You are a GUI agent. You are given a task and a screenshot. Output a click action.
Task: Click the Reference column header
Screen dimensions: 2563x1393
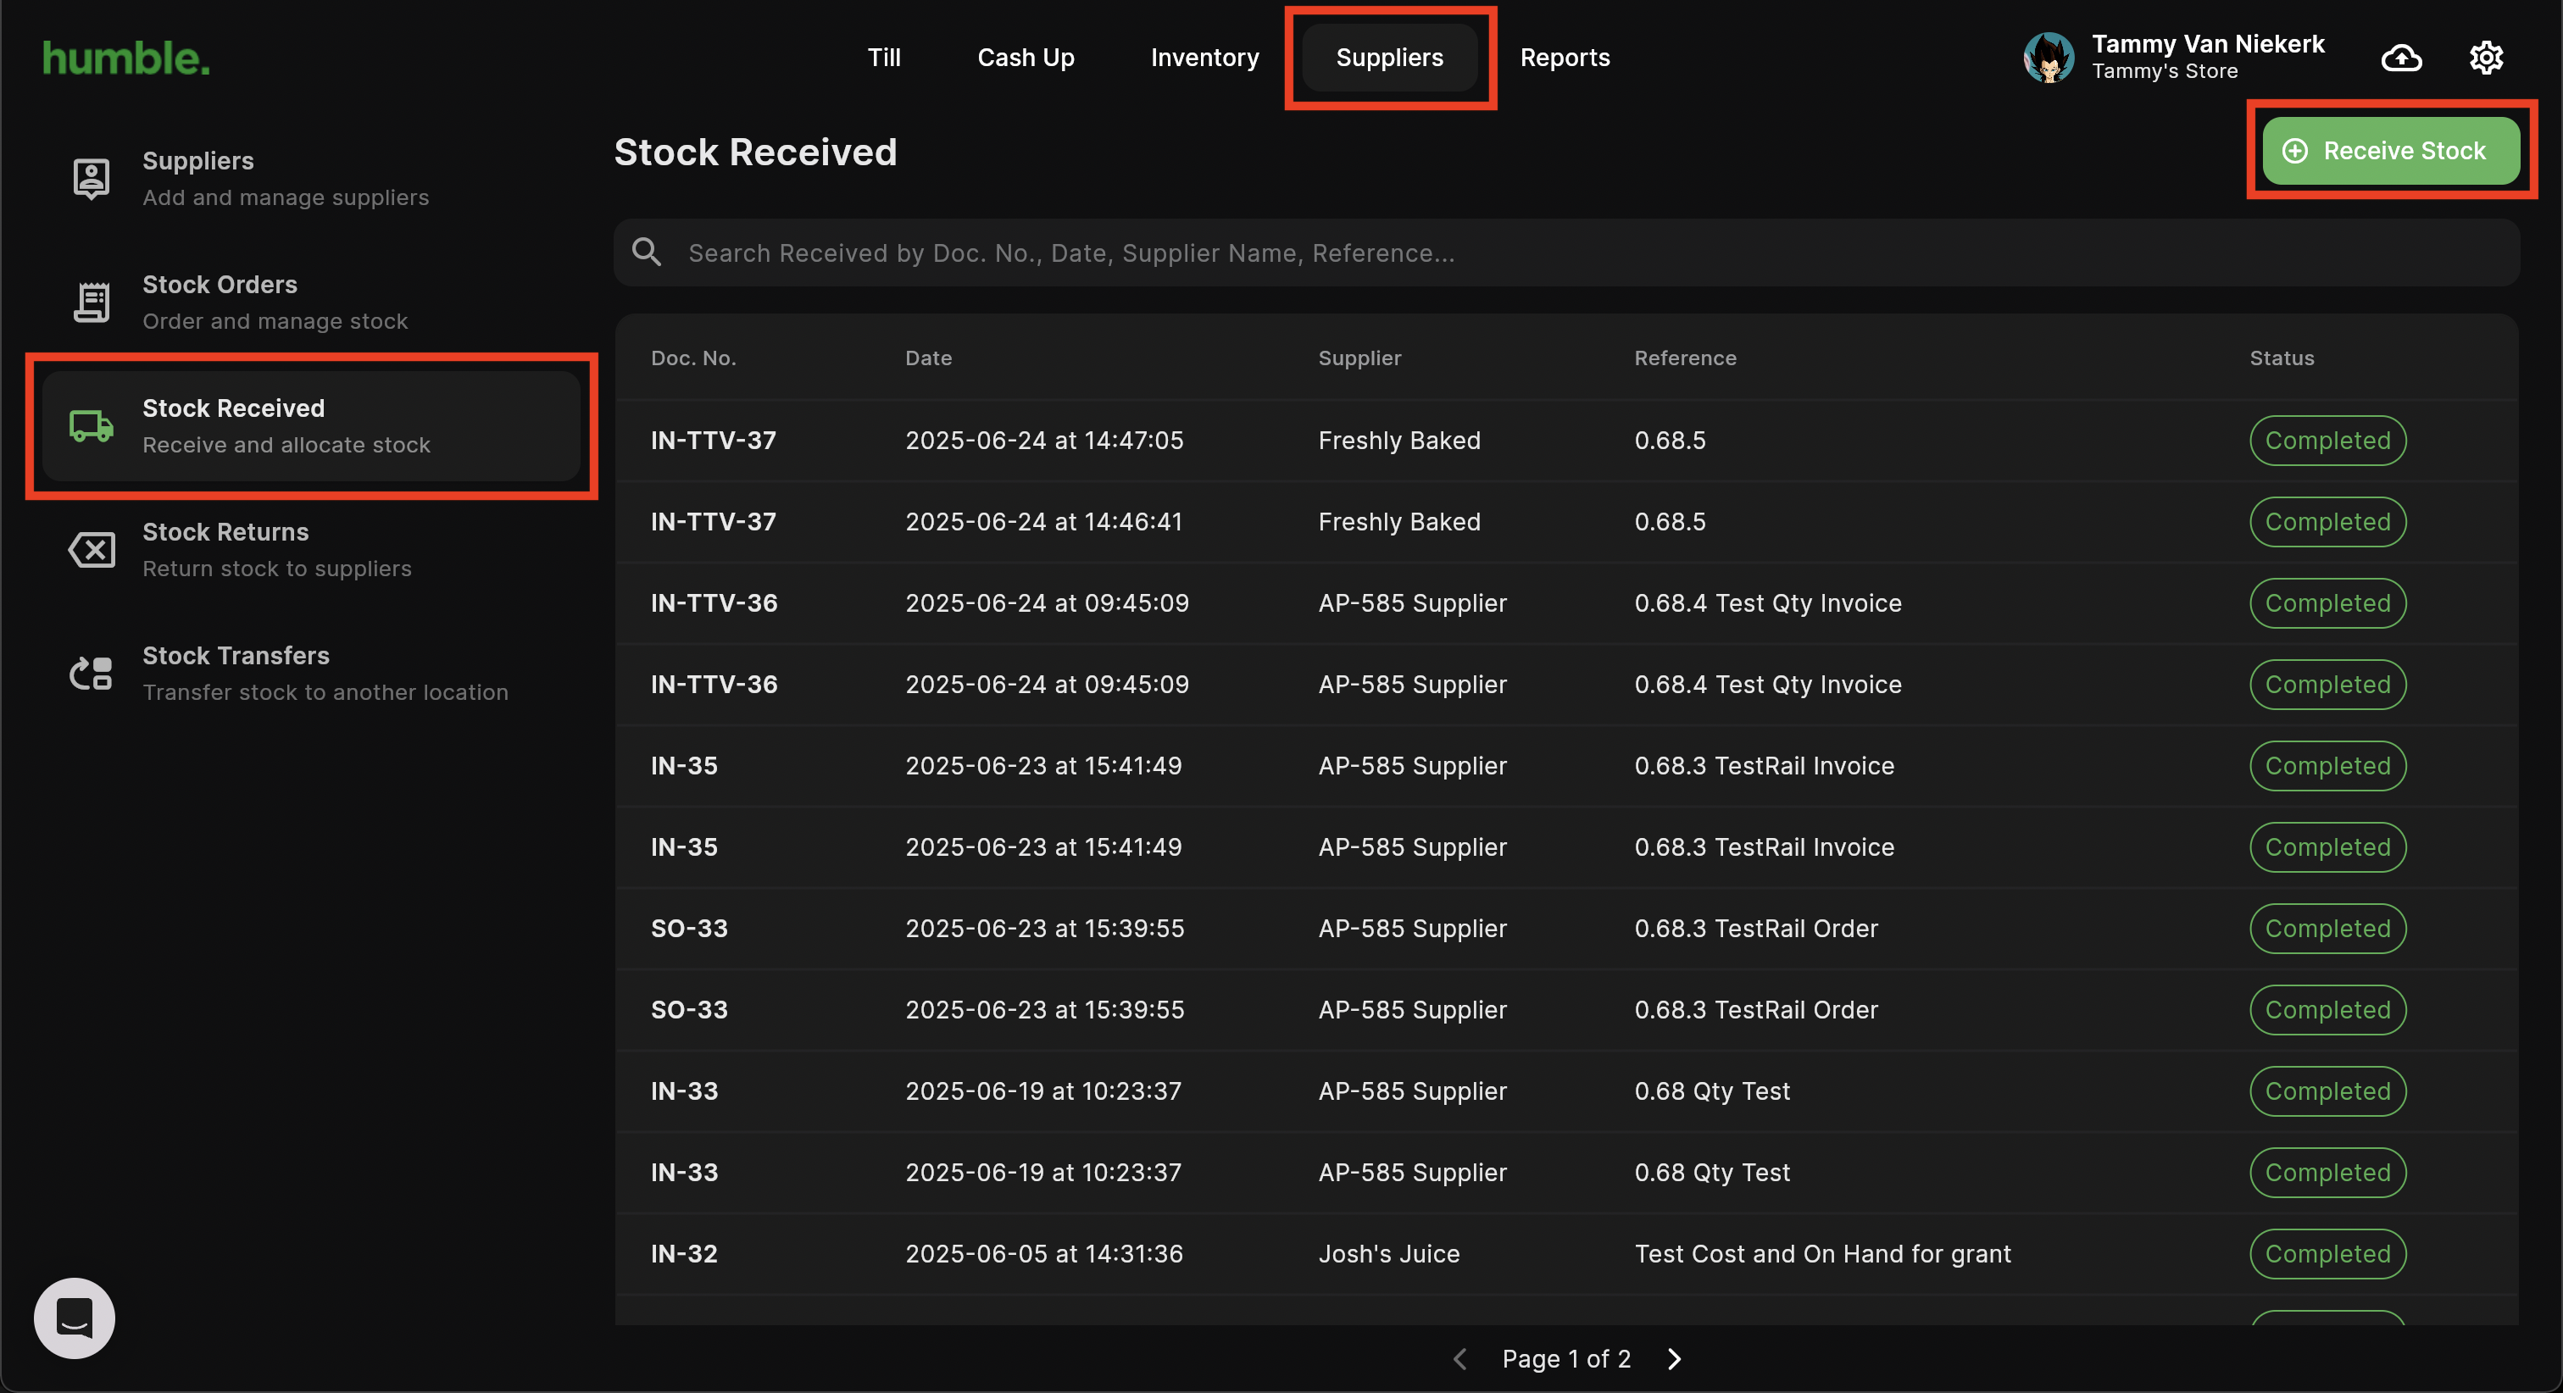[x=1686, y=358]
